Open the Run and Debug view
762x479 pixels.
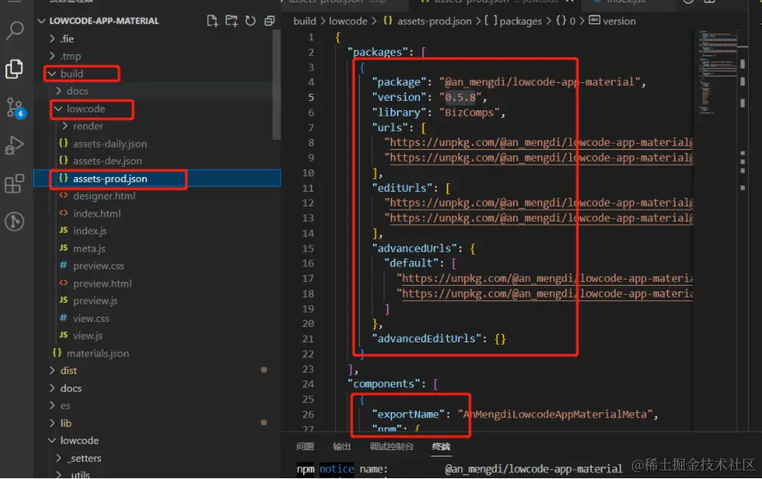pyautogui.click(x=15, y=145)
